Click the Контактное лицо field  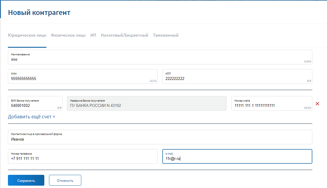point(160,137)
